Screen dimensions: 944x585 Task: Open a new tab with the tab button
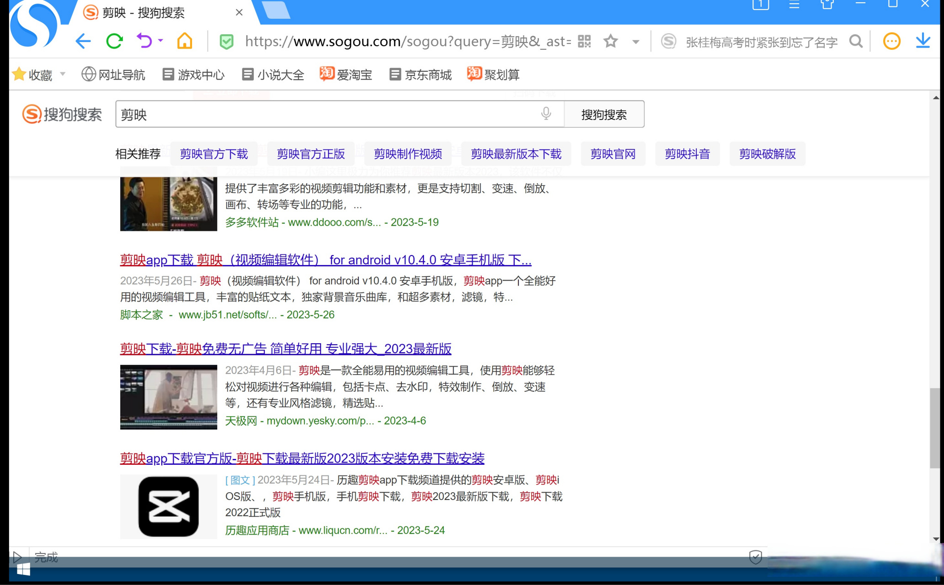(x=276, y=10)
